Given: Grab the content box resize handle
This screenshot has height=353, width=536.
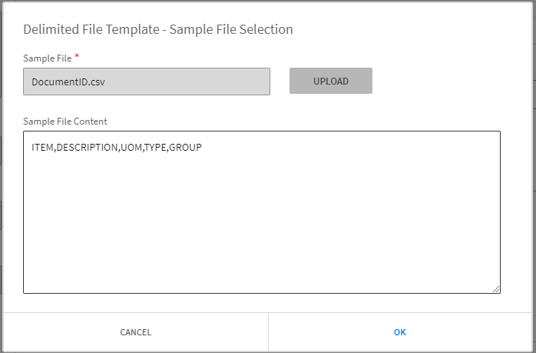Looking at the screenshot, I should pos(496,289).
